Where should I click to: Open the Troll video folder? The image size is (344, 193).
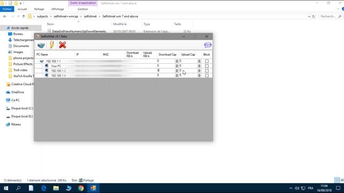tap(20, 70)
